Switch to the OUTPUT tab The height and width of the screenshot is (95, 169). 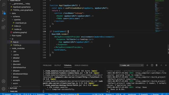[58, 65]
